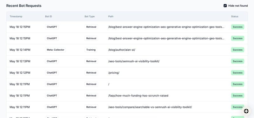
Task: Click the Status column header
Action: 235,16
